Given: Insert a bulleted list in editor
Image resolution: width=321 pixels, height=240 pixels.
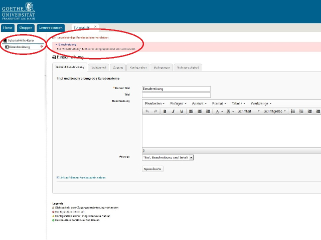Looking at the screenshot, I should 293,111.
